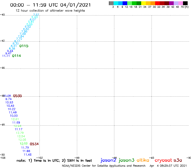Click the wave height value '5.81'

click(31, 22)
